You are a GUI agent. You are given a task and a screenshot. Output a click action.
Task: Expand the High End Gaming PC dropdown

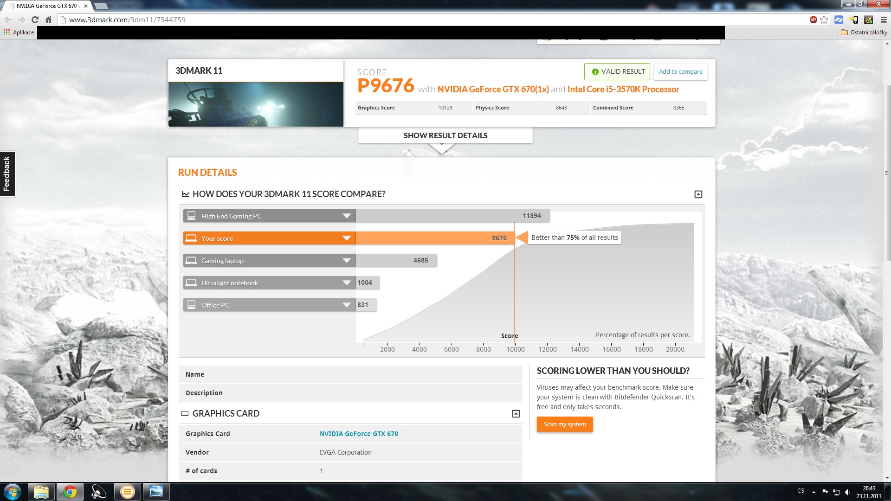(346, 216)
